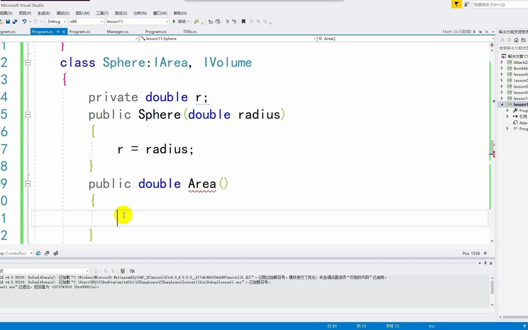Screen dimensions: 528x330
Task: Click the quick launch search box
Action: click(500, 4)
